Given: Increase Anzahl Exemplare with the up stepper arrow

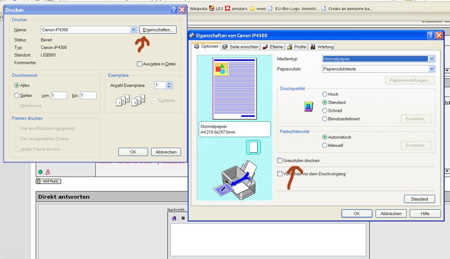Looking at the screenshot, I should coord(169,84).
